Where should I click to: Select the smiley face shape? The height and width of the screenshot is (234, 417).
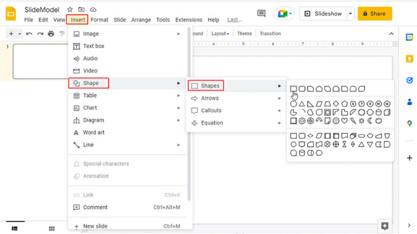[x=336, y=121]
